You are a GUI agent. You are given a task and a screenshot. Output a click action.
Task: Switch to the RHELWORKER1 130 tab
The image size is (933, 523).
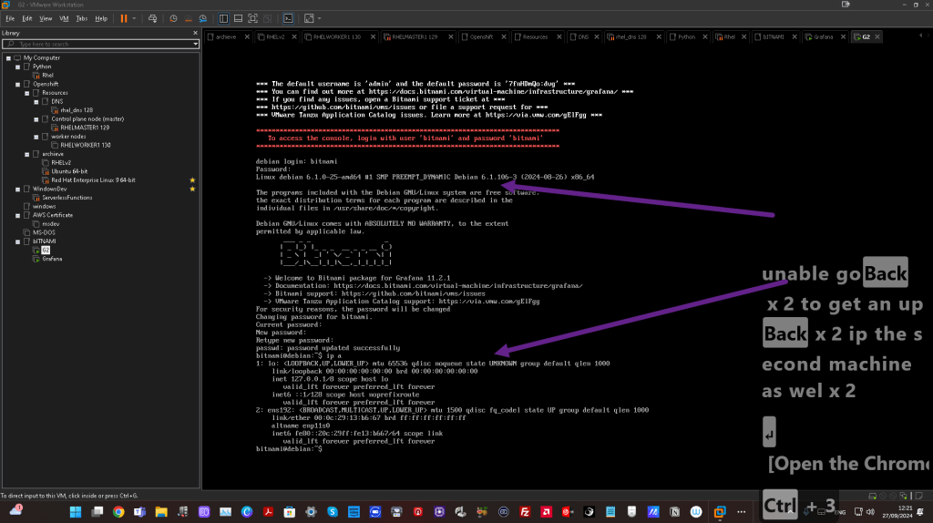click(x=337, y=36)
